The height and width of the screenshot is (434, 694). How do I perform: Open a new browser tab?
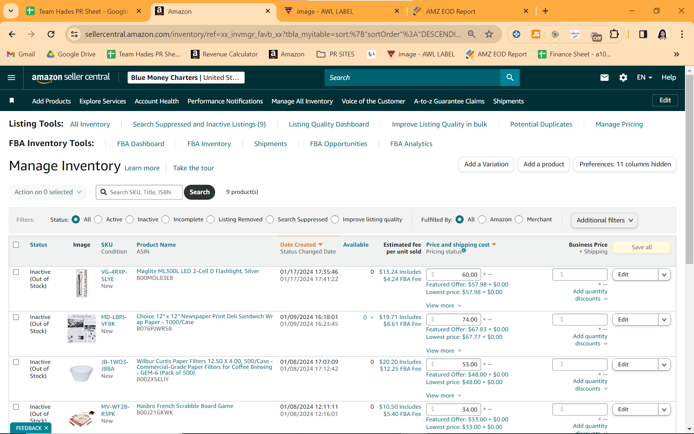click(545, 11)
